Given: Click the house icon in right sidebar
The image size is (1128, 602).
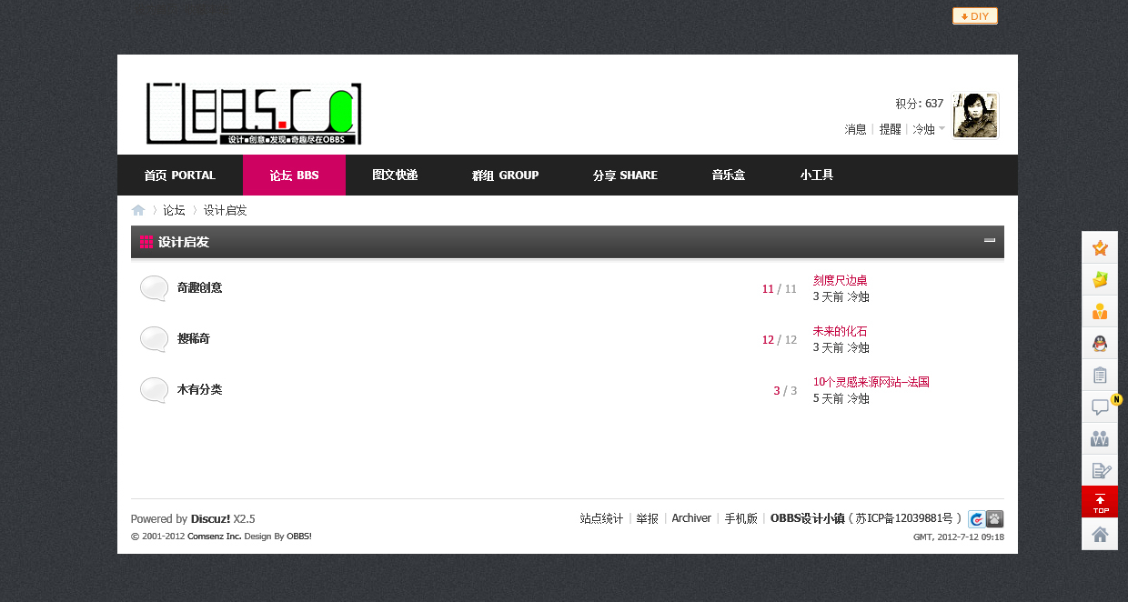Looking at the screenshot, I should point(1100,534).
